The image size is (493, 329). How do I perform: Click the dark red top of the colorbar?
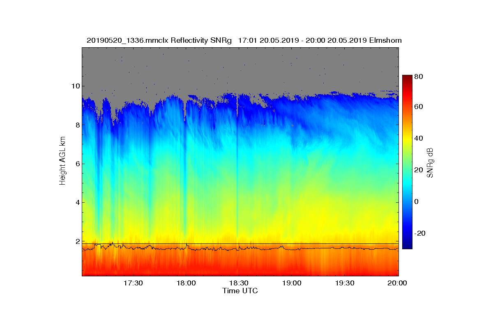click(x=407, y=79)
